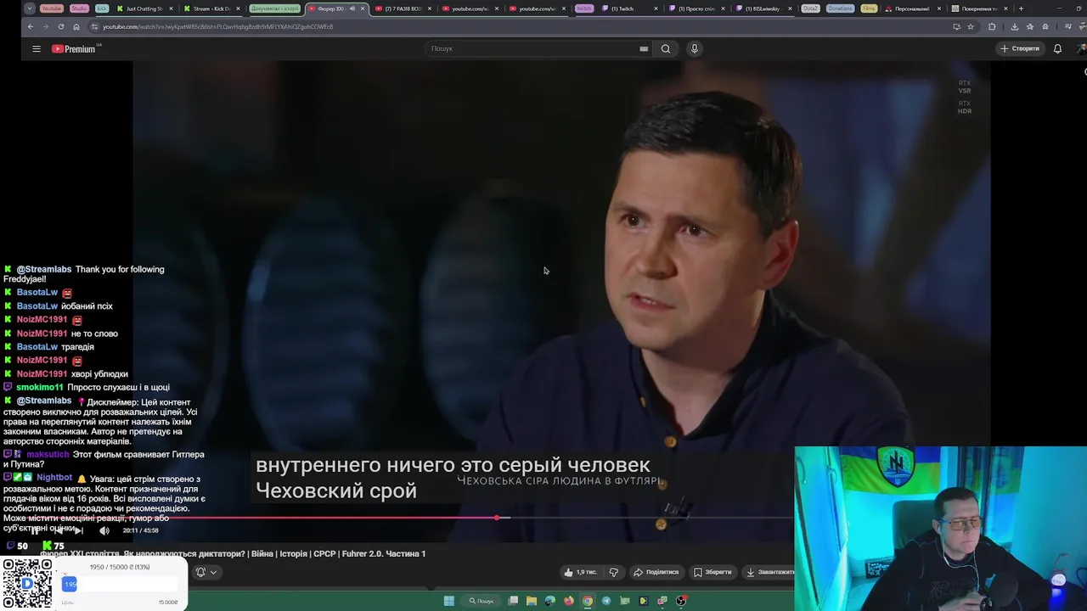The height and width of the screenshot is (611, 1087).
Task: Open browser downloads icon
Action: click(1014, 26)
